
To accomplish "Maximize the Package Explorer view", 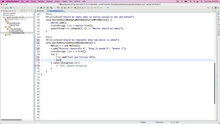I will [32, 11].
